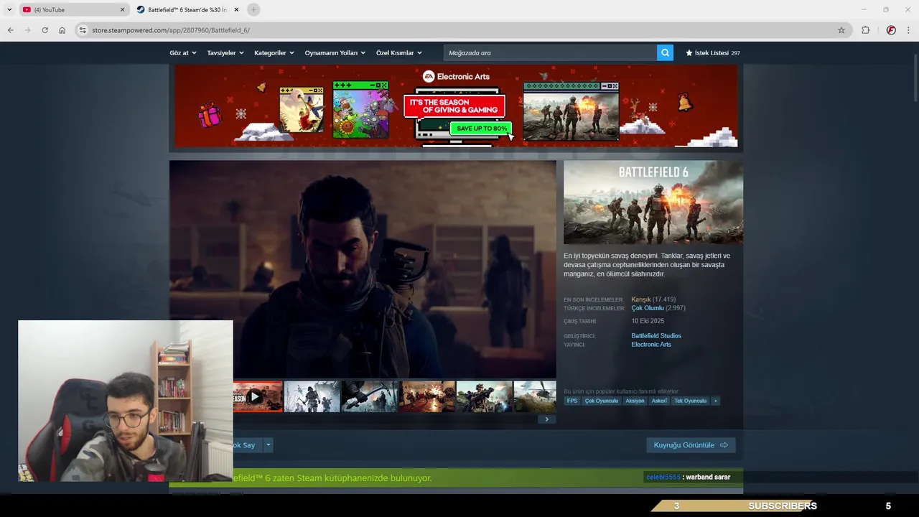Select the pickaxe weapon screenshot thumbnail
This screenshot has width=919, height=517.
[x=369, y=396]
